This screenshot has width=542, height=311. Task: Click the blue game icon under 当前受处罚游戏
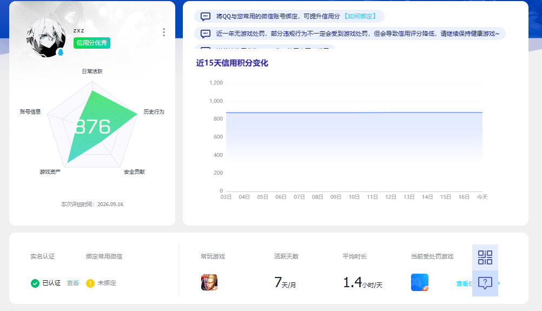pyautogui.click(x=420, y=282)
